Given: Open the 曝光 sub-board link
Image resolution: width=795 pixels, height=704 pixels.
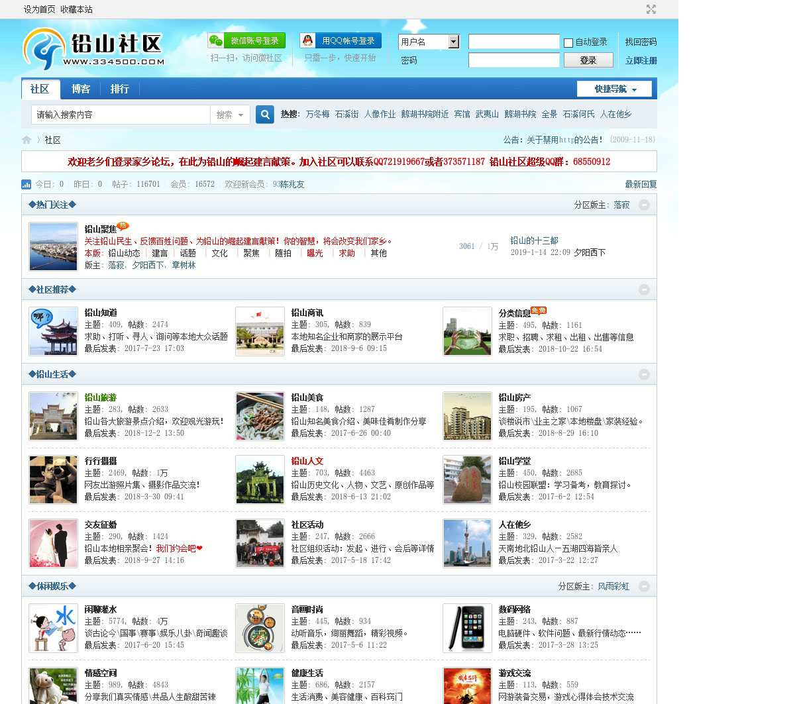Looking at the screenshot, I should [x=315, y=253].
